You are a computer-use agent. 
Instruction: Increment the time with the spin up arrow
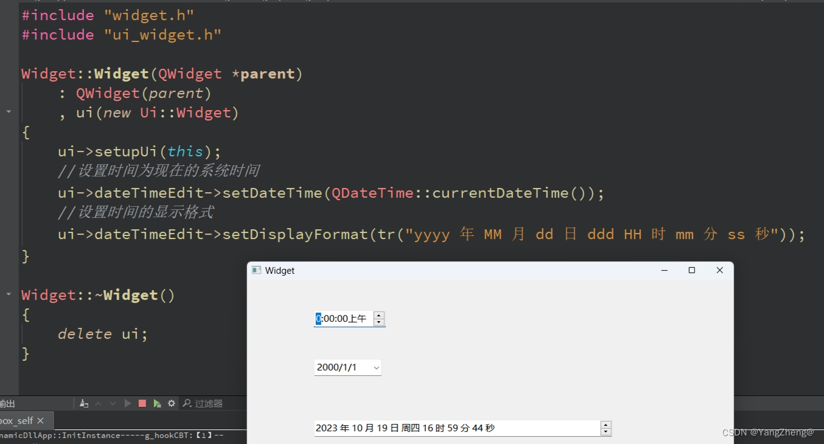tap(380, 315)
